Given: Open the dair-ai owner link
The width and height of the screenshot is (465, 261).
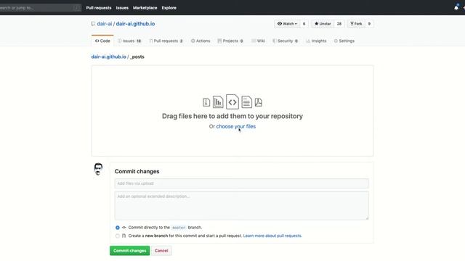Looking at the screenshot, I should pyautogui.click(x=105, y=24).
